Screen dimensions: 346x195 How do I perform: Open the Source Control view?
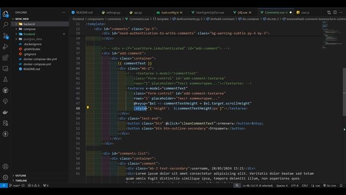pos(5,36)
